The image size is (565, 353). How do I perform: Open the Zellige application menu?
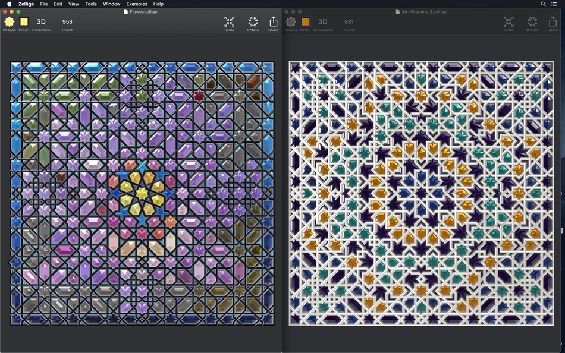26,4
